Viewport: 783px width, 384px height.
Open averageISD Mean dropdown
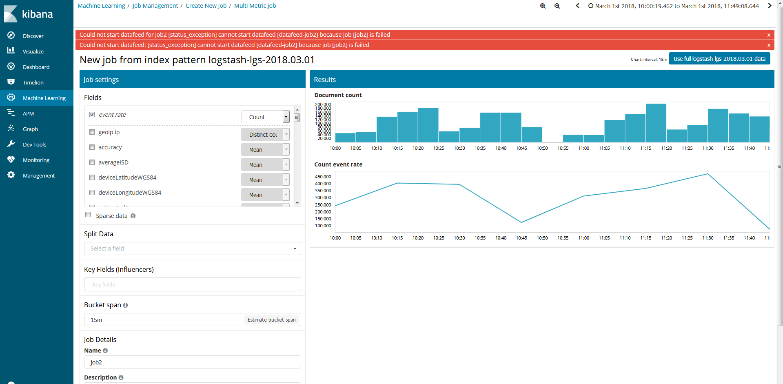click(265, 164)
